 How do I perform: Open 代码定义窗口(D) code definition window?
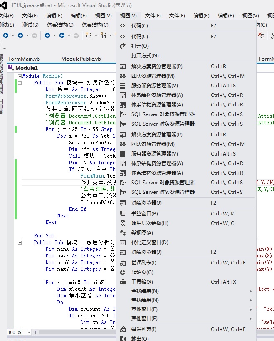click(x=186, y=242)
